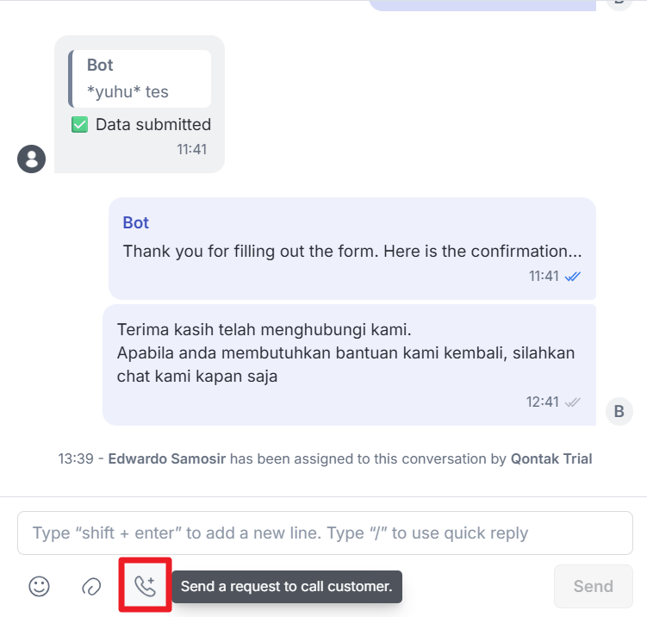This screenshot has width=647, height=617.
Task: Click the 13:39 timestamp of assignment notice
Action: point(74,459)
